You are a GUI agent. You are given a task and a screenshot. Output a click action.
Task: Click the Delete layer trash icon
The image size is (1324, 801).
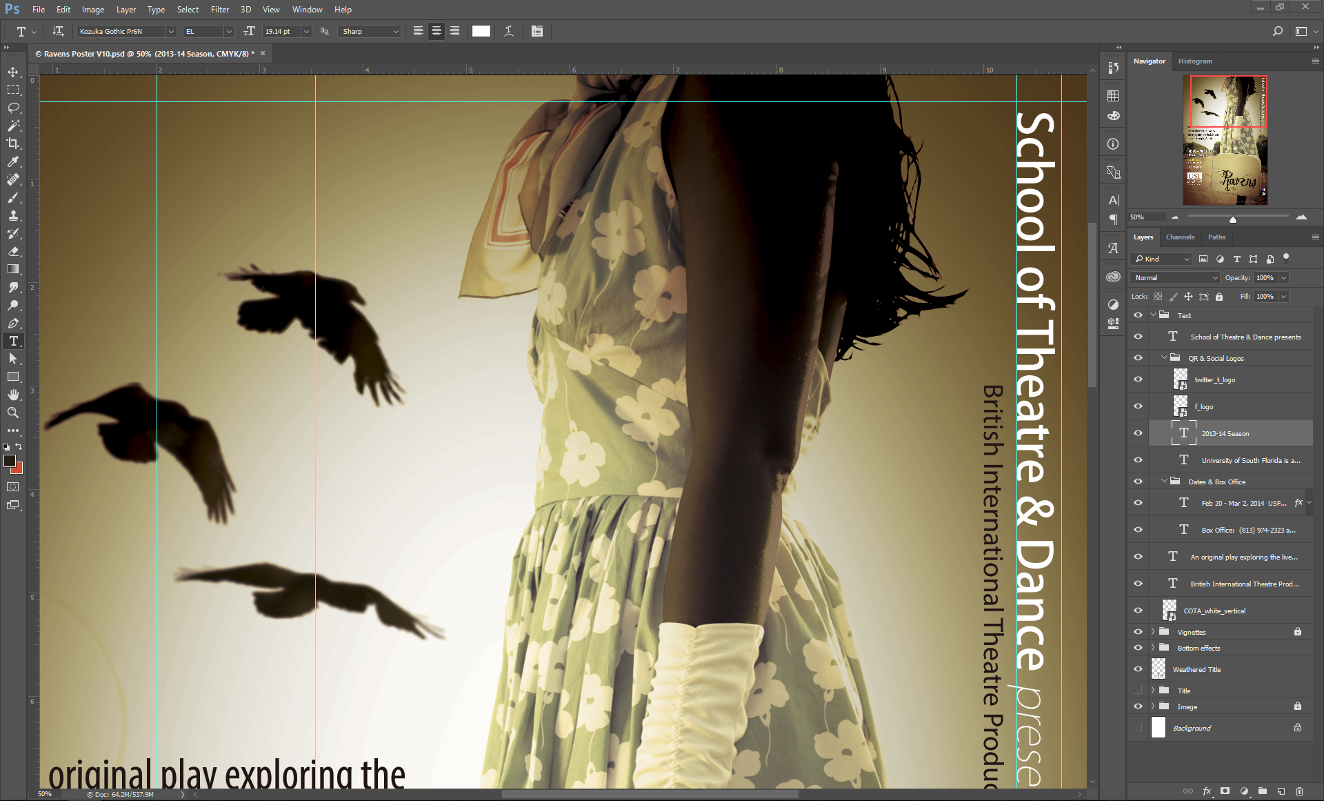tap(1299, 791)
